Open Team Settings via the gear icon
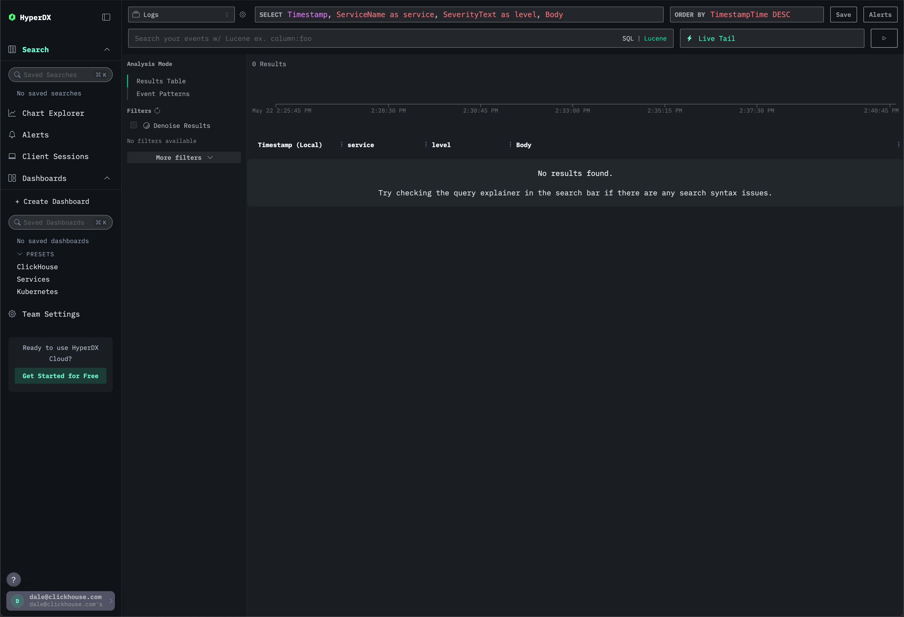The width and height of the screenshot is (904, 617). click(x=12, y=314)
